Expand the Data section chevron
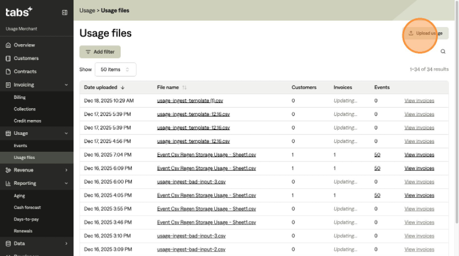The image size is (459, 256). (66, 244)
